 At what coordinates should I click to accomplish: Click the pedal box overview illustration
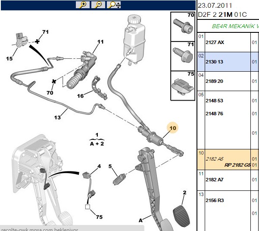point(42,179)
